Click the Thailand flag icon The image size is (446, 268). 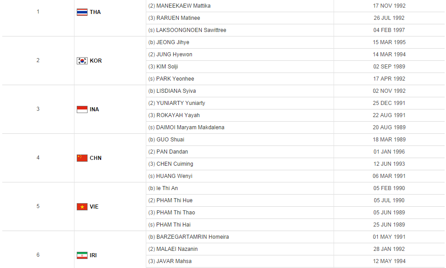pos(82,12)
